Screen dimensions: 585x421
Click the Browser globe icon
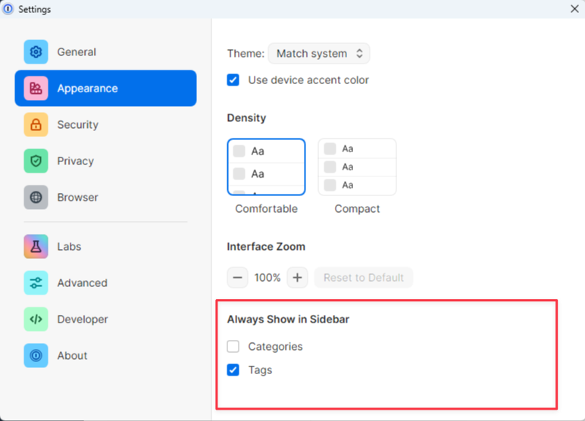click(36, 198)
